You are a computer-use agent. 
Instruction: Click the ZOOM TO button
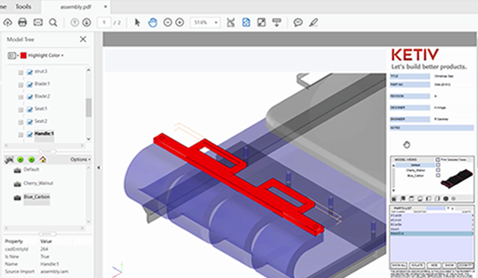[465, 265]
